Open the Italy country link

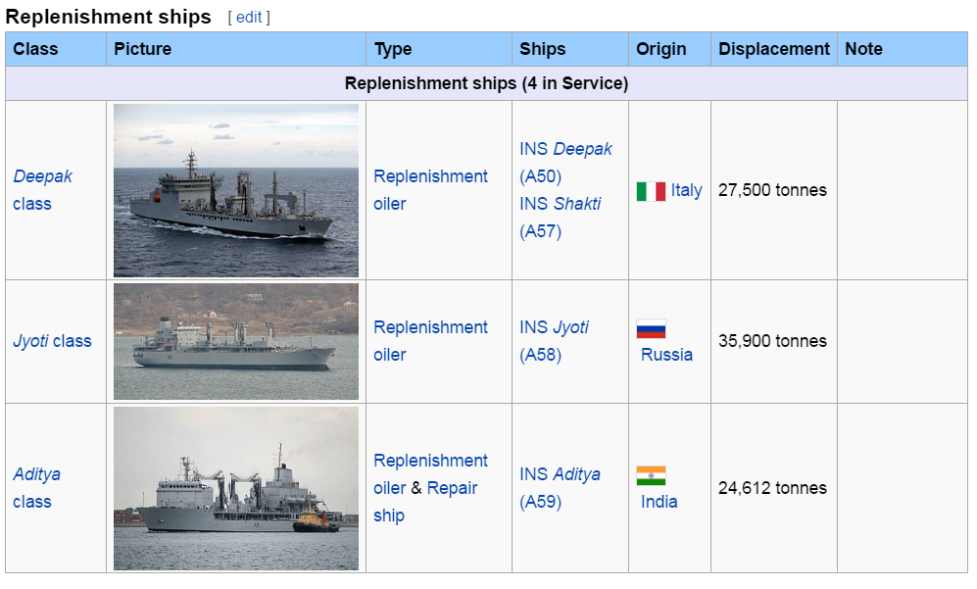pyautogui.click(x=686, y=190)
